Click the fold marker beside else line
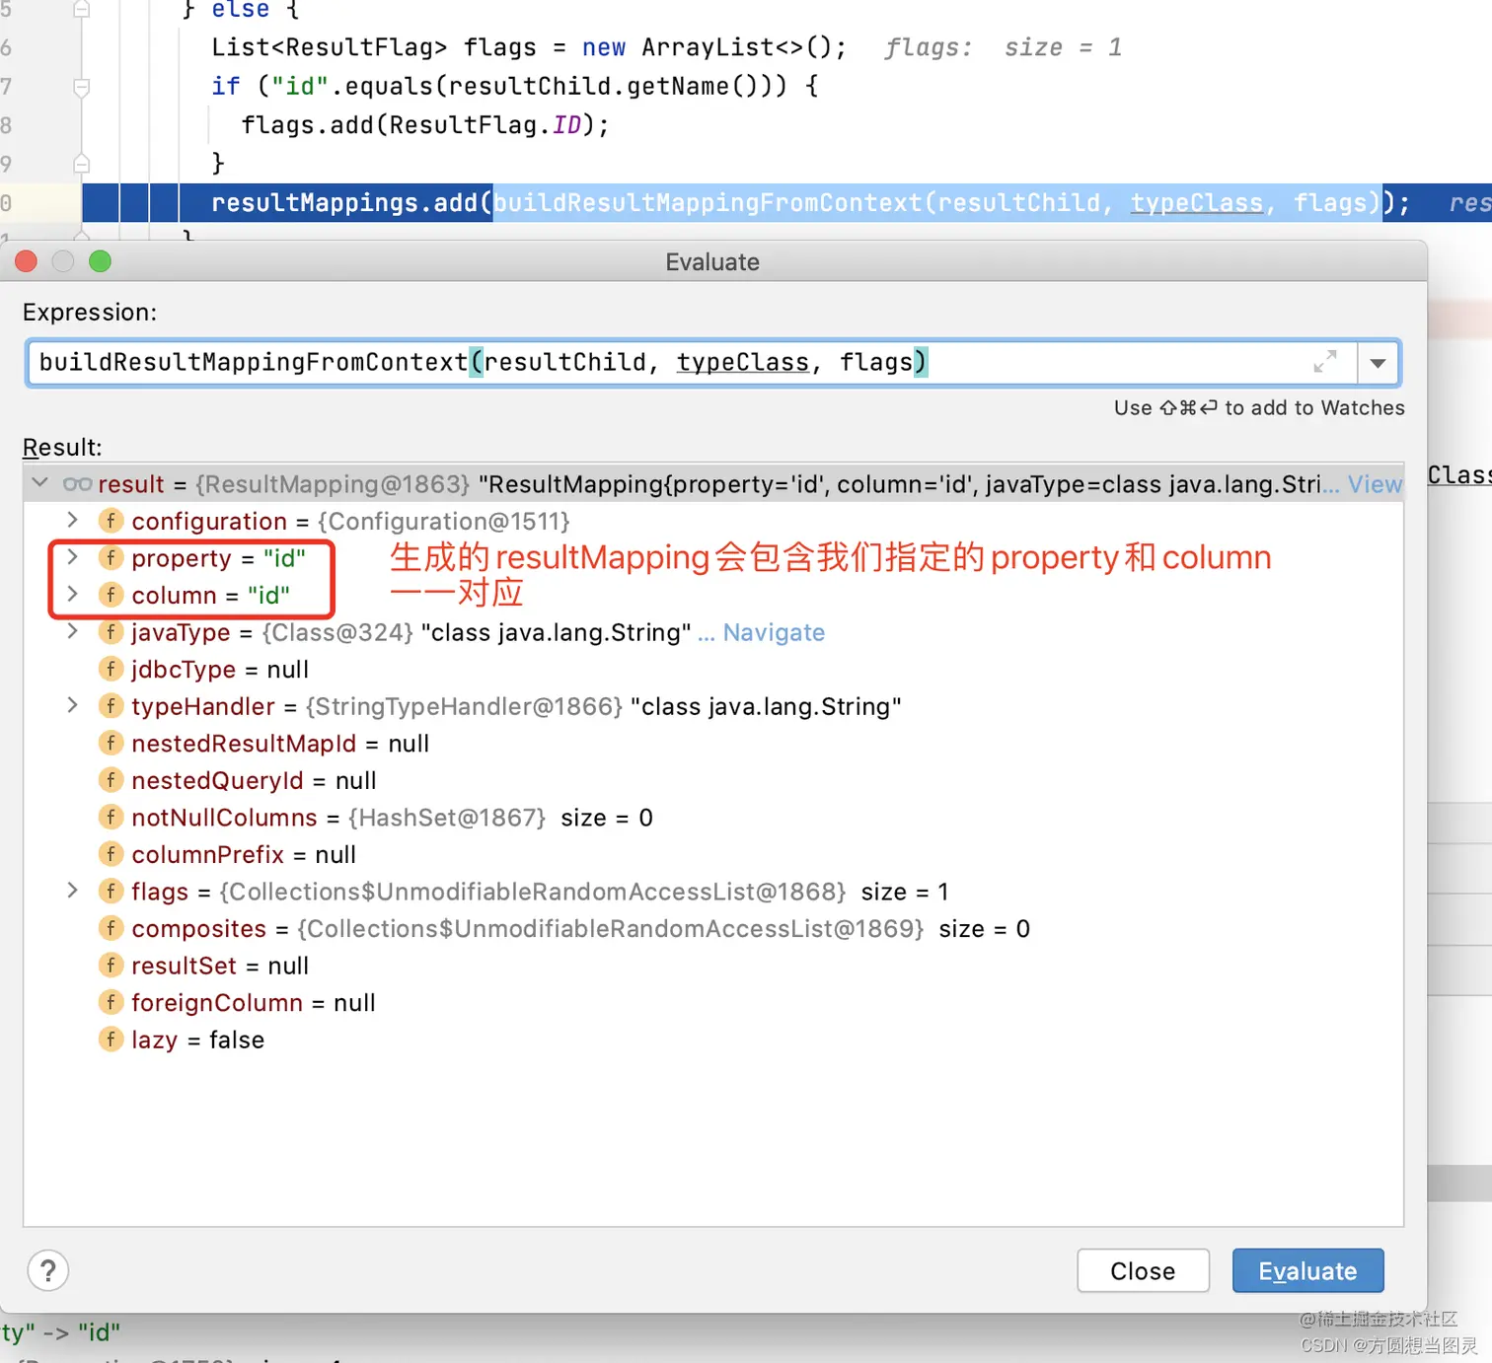 (82, 9)
